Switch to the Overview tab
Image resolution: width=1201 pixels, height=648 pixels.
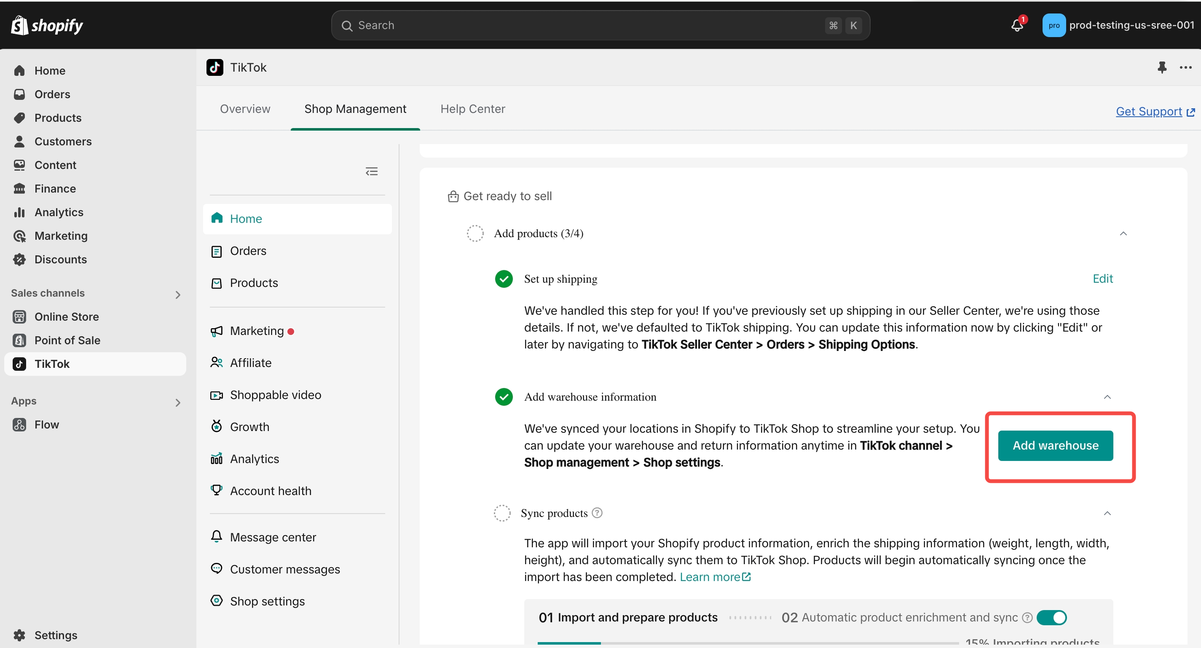pyautogui.click(x=245, y=109)
